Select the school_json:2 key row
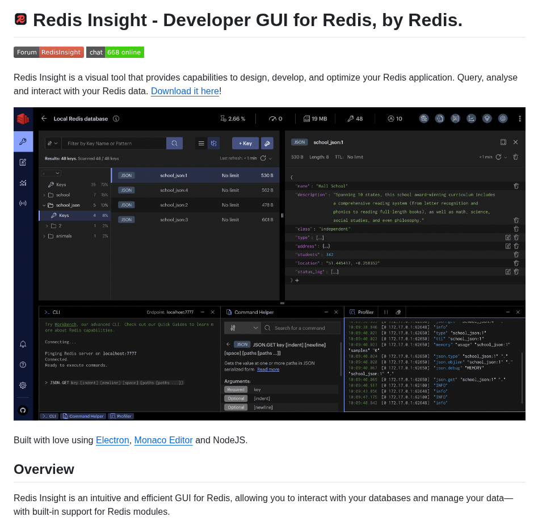The width and height of the screenshot is (538, 525). (x=195, y=205)
